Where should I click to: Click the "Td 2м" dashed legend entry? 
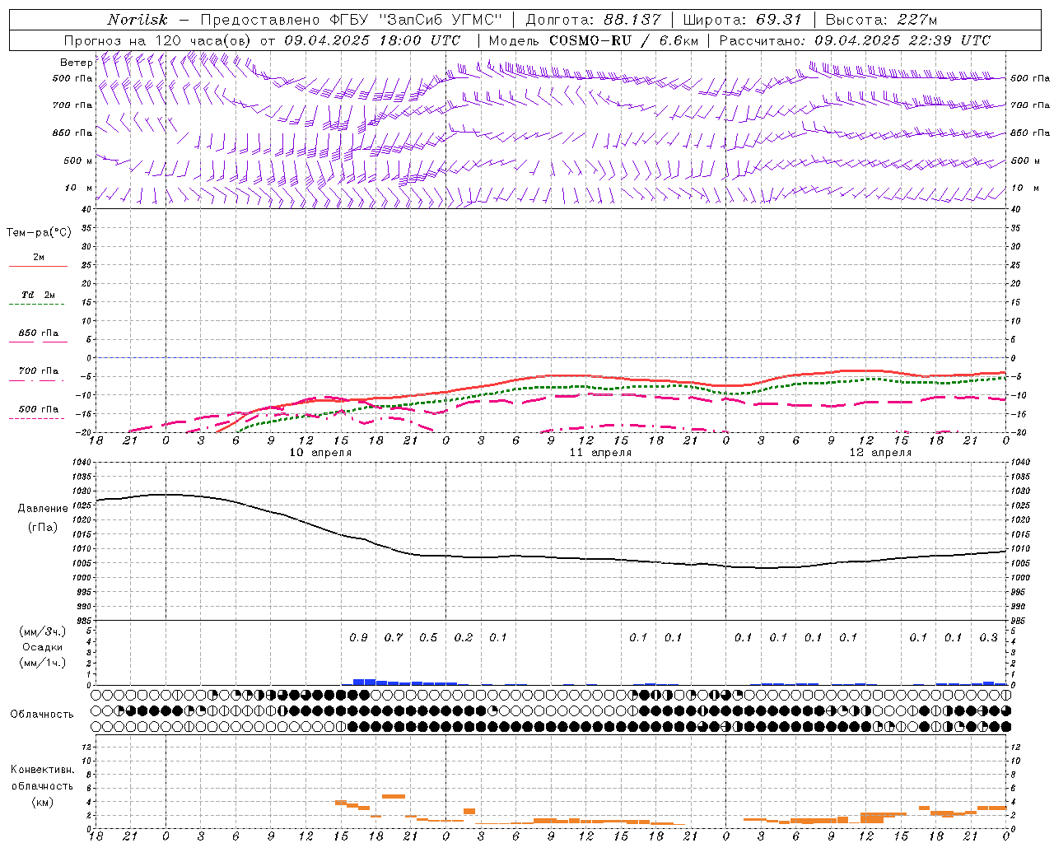point(38,295)
